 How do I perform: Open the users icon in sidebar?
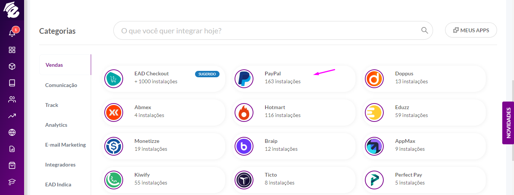[12, 99]
